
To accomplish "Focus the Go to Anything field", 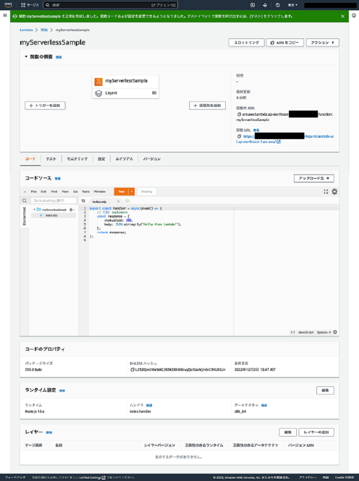I will (x=54, y=200).
